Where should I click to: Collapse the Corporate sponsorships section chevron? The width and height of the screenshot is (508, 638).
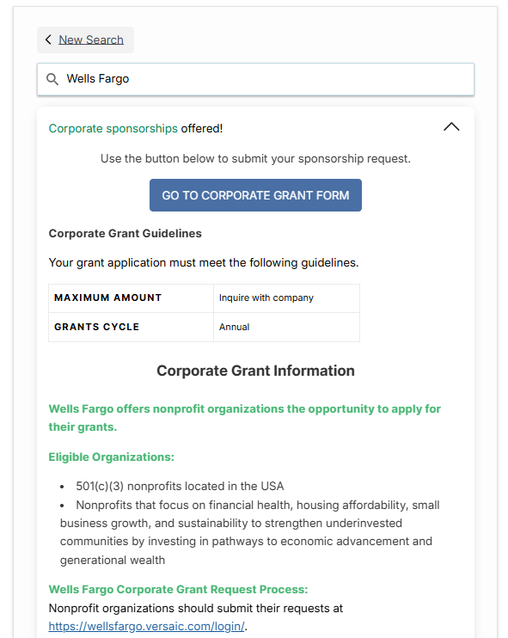(x=451, y=127)
